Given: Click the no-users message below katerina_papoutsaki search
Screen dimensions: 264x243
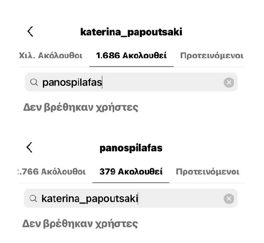Looking at the screenshot, I should [80, 224].
